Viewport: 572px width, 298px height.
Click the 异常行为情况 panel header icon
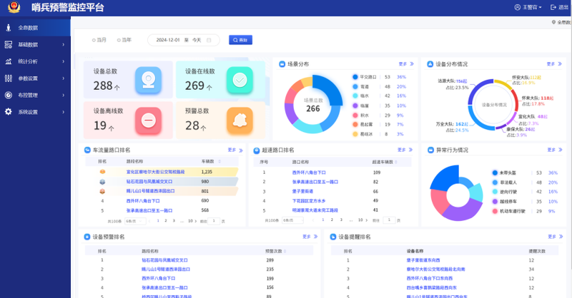pos(431,150)
